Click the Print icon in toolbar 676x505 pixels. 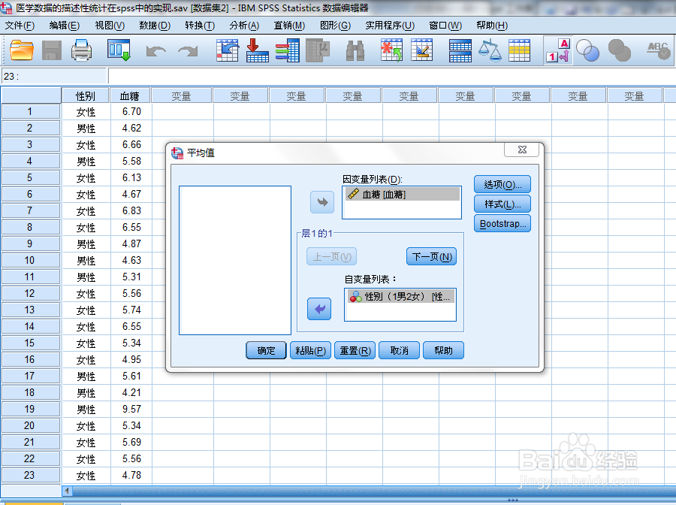tap(81, 50)
